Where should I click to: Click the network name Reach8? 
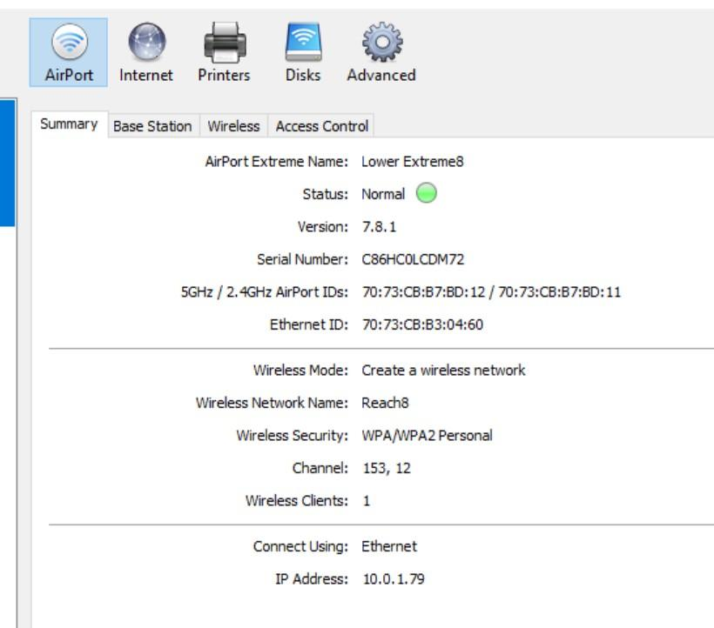385,403
